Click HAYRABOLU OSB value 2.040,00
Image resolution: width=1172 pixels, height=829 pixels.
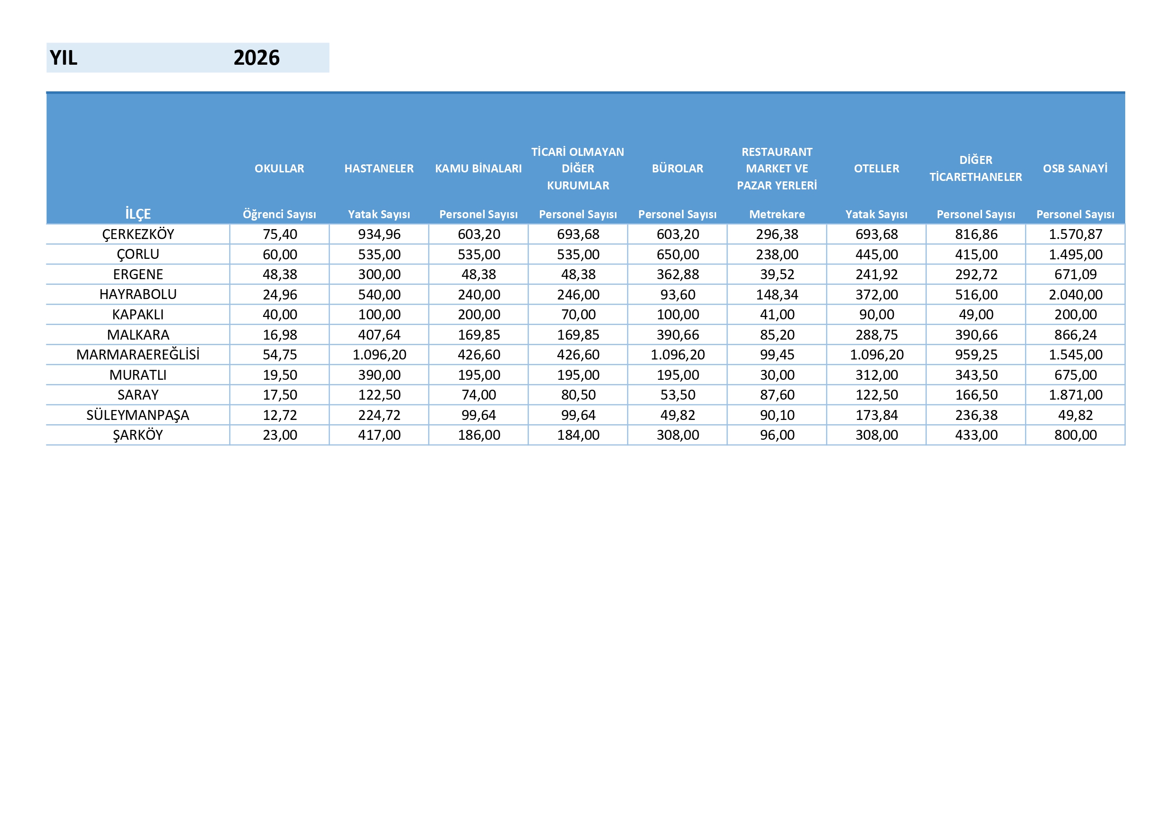click(1075, 295)
